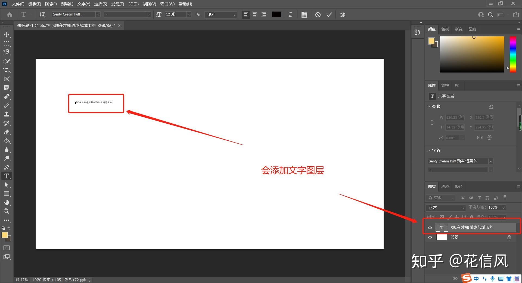The image size is (522, 283).
Task: Toggle filter for type layers
Action: [x=479, y=198]
